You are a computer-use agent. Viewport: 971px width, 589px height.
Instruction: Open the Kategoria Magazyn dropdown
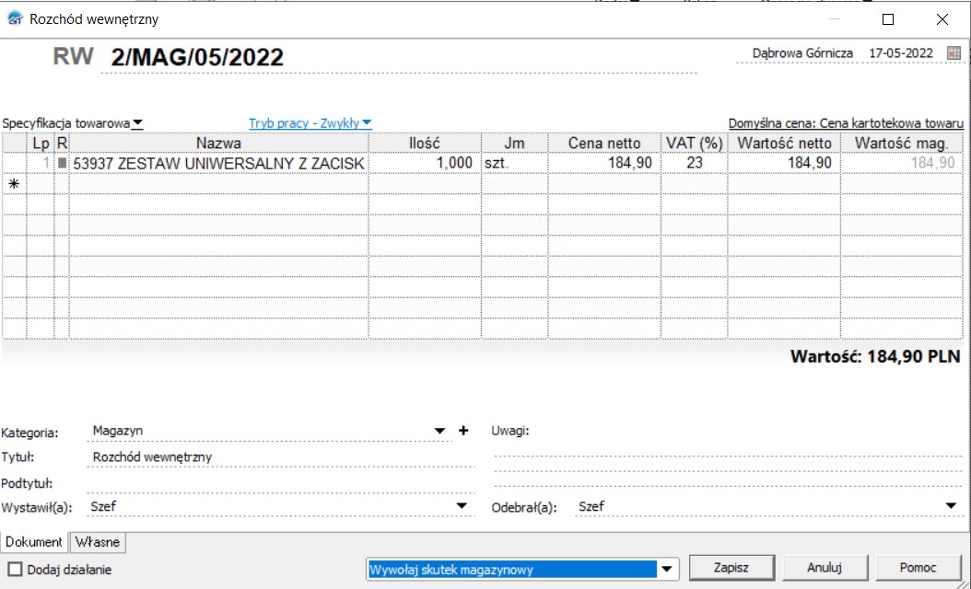439,430
